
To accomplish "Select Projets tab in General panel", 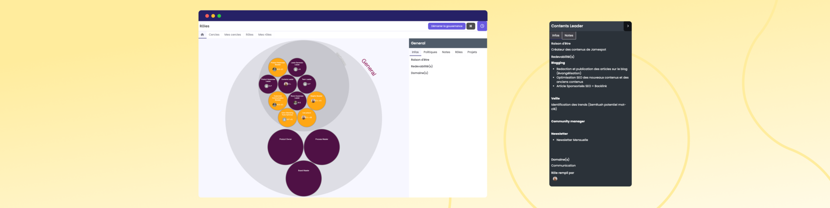I will [472, 52].
